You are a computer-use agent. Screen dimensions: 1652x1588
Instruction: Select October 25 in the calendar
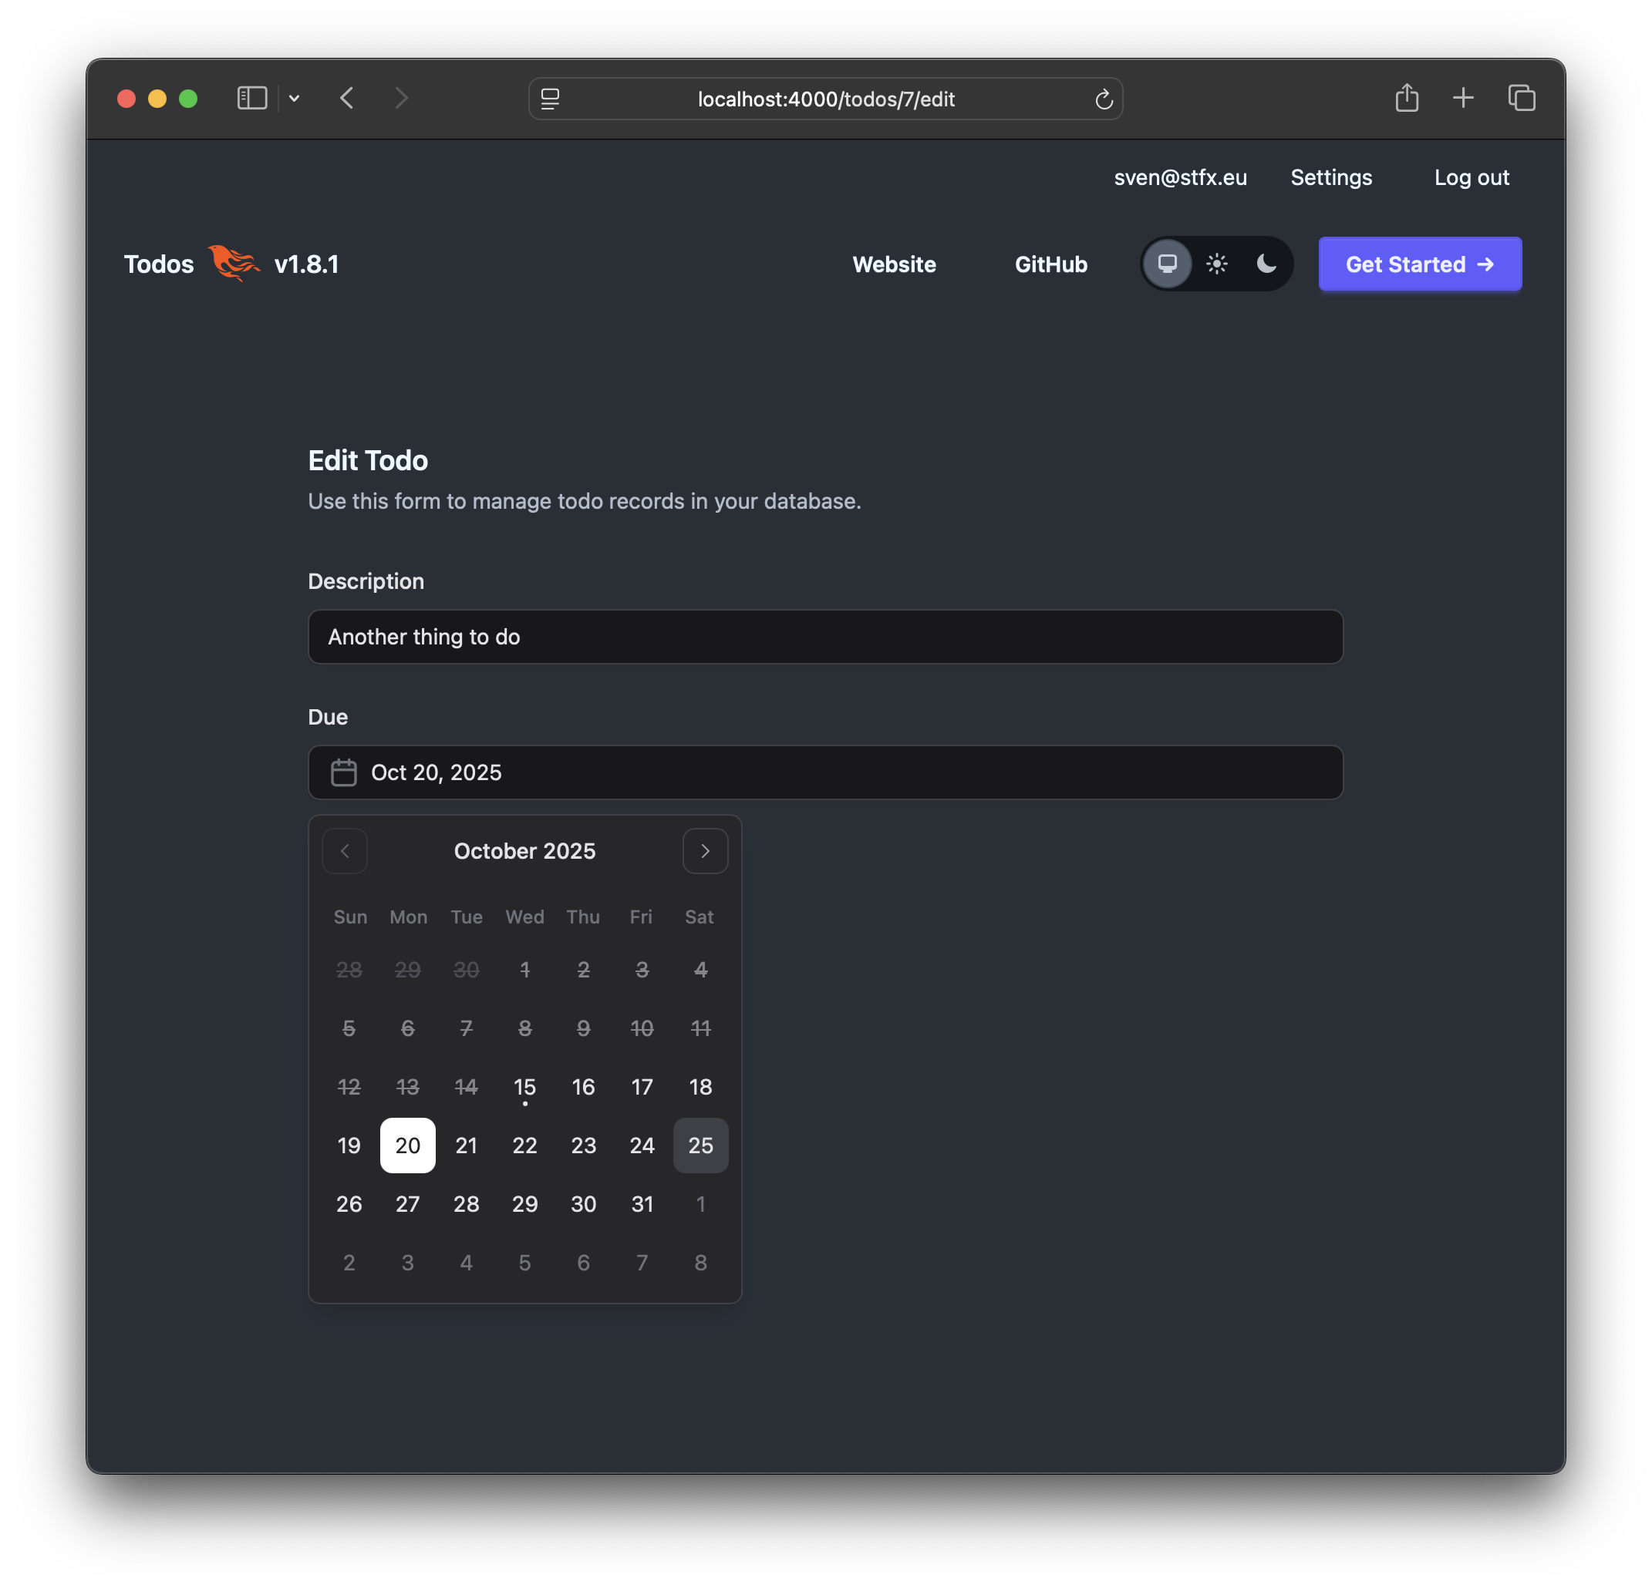(x=700, y=1145)
